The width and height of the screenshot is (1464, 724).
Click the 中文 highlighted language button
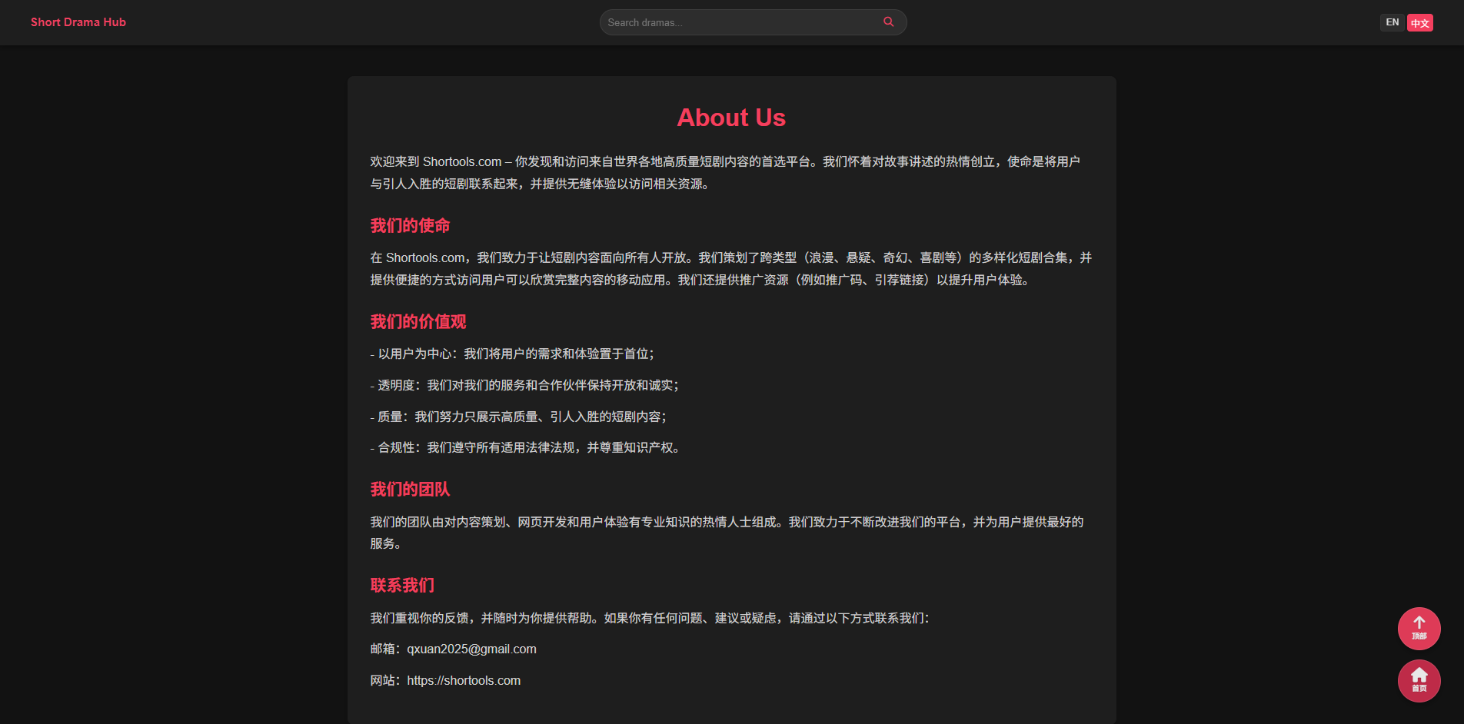(1419, 22)
